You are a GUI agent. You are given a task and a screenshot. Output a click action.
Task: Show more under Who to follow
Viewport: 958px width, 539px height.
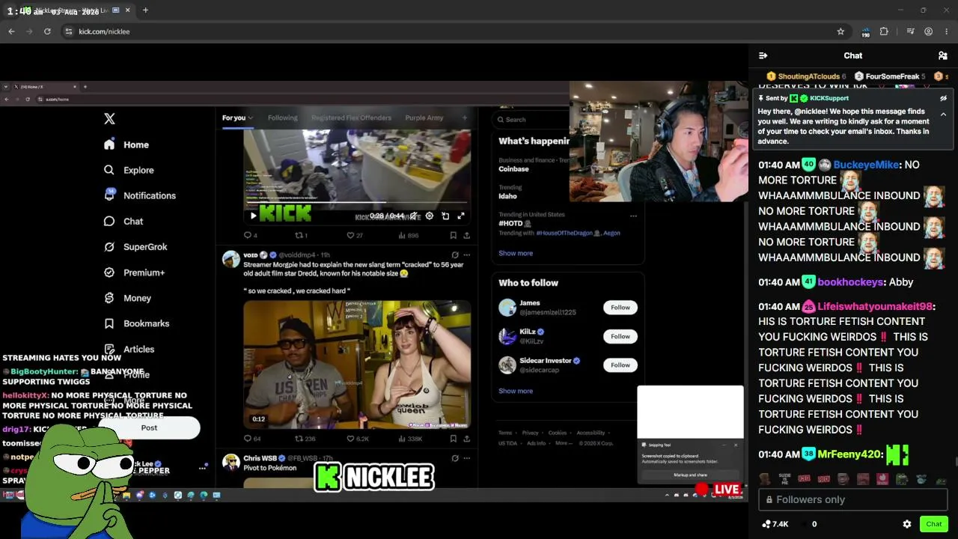coord(516,391)
